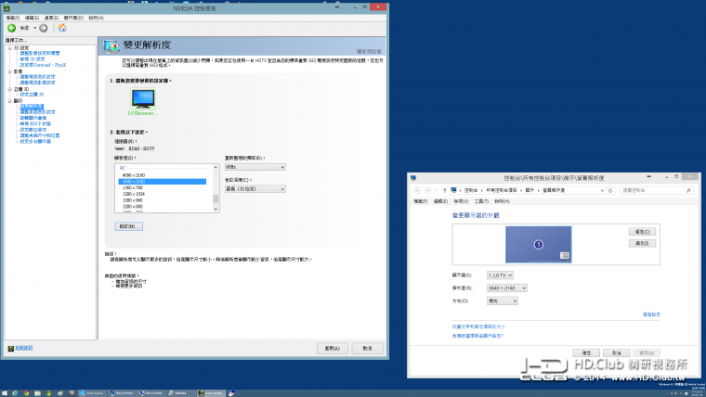Click the system information icon at bottom-left
The width and height of the screenshot is (706, 397).
(10, 348)
